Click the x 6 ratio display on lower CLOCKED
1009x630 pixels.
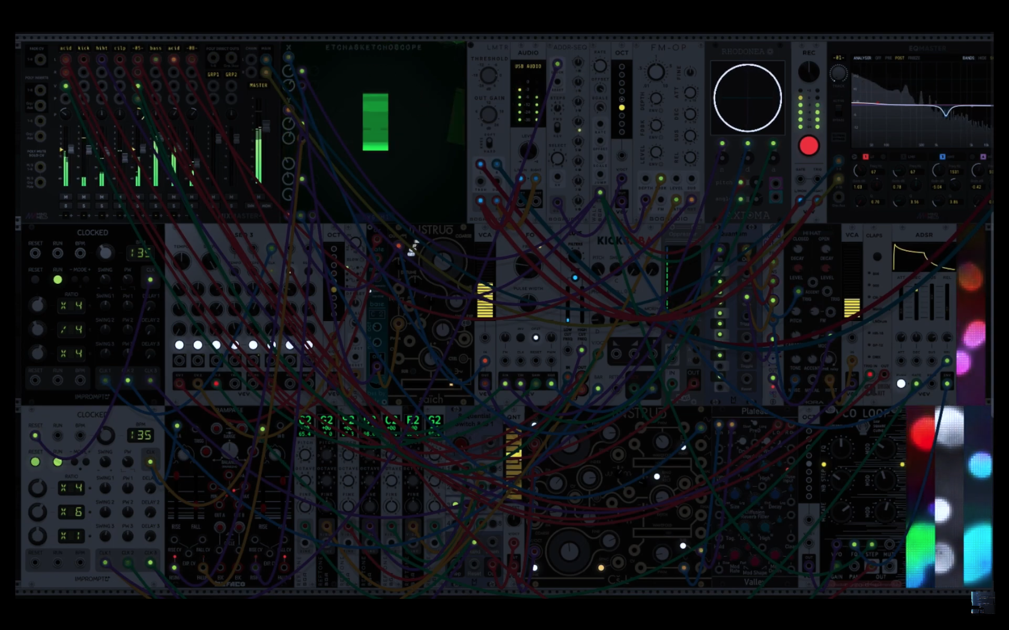tap(71, 512)
